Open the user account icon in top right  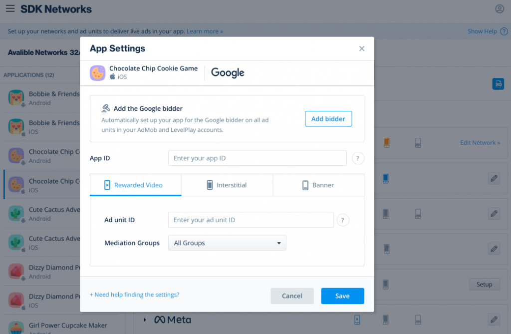500,8
